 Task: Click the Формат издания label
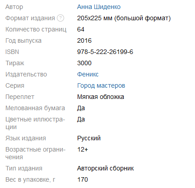pos(30,18)
